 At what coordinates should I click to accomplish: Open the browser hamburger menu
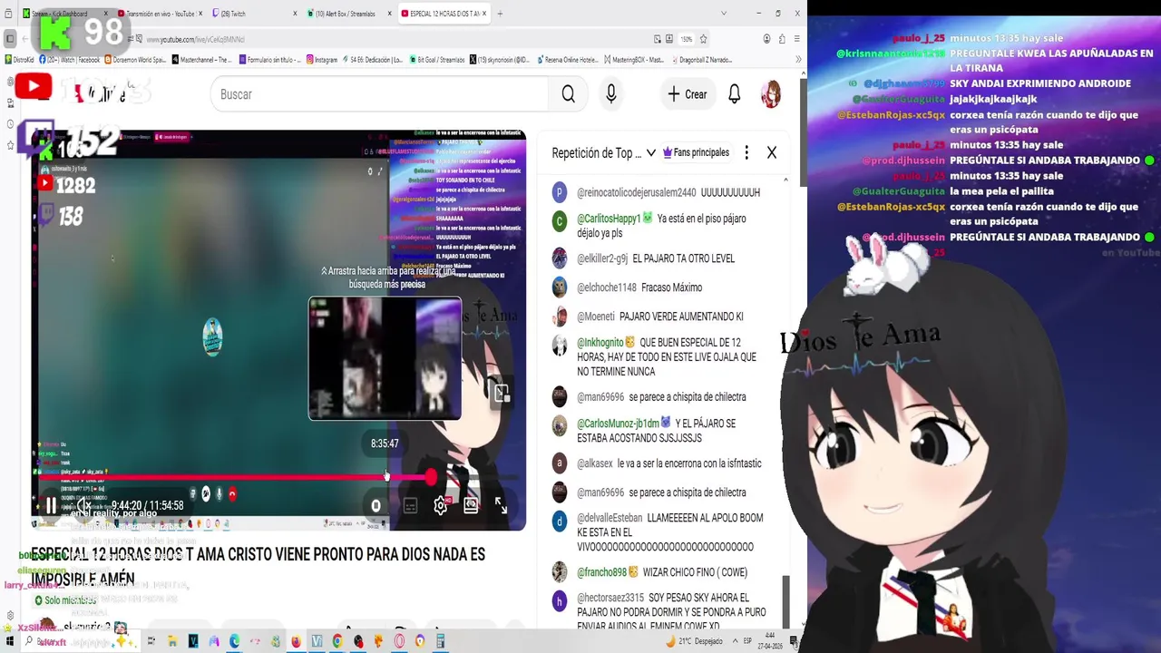pos(797,39)
